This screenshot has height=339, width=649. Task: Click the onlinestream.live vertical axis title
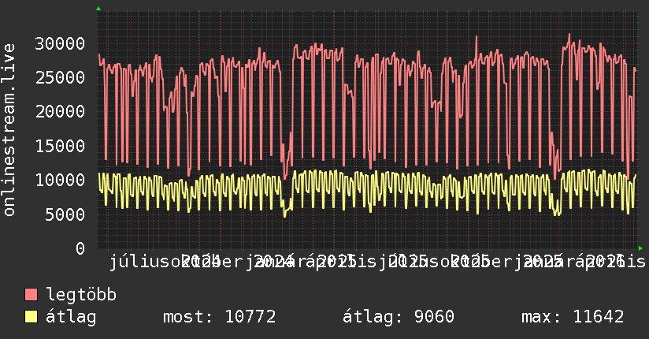coord(9,130)
